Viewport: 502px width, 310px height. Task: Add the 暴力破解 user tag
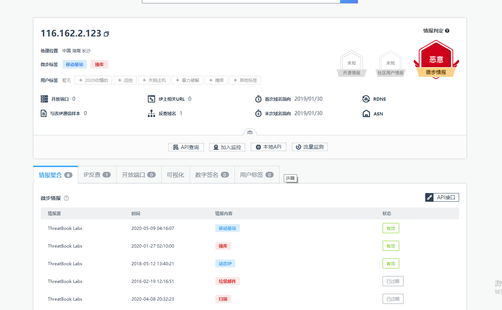click(x=187, y=80)
